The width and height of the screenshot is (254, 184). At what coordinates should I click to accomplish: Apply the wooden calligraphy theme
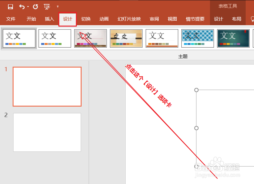click(126, 38)
